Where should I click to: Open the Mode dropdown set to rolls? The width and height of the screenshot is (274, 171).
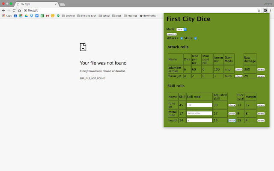coord(182,29)
